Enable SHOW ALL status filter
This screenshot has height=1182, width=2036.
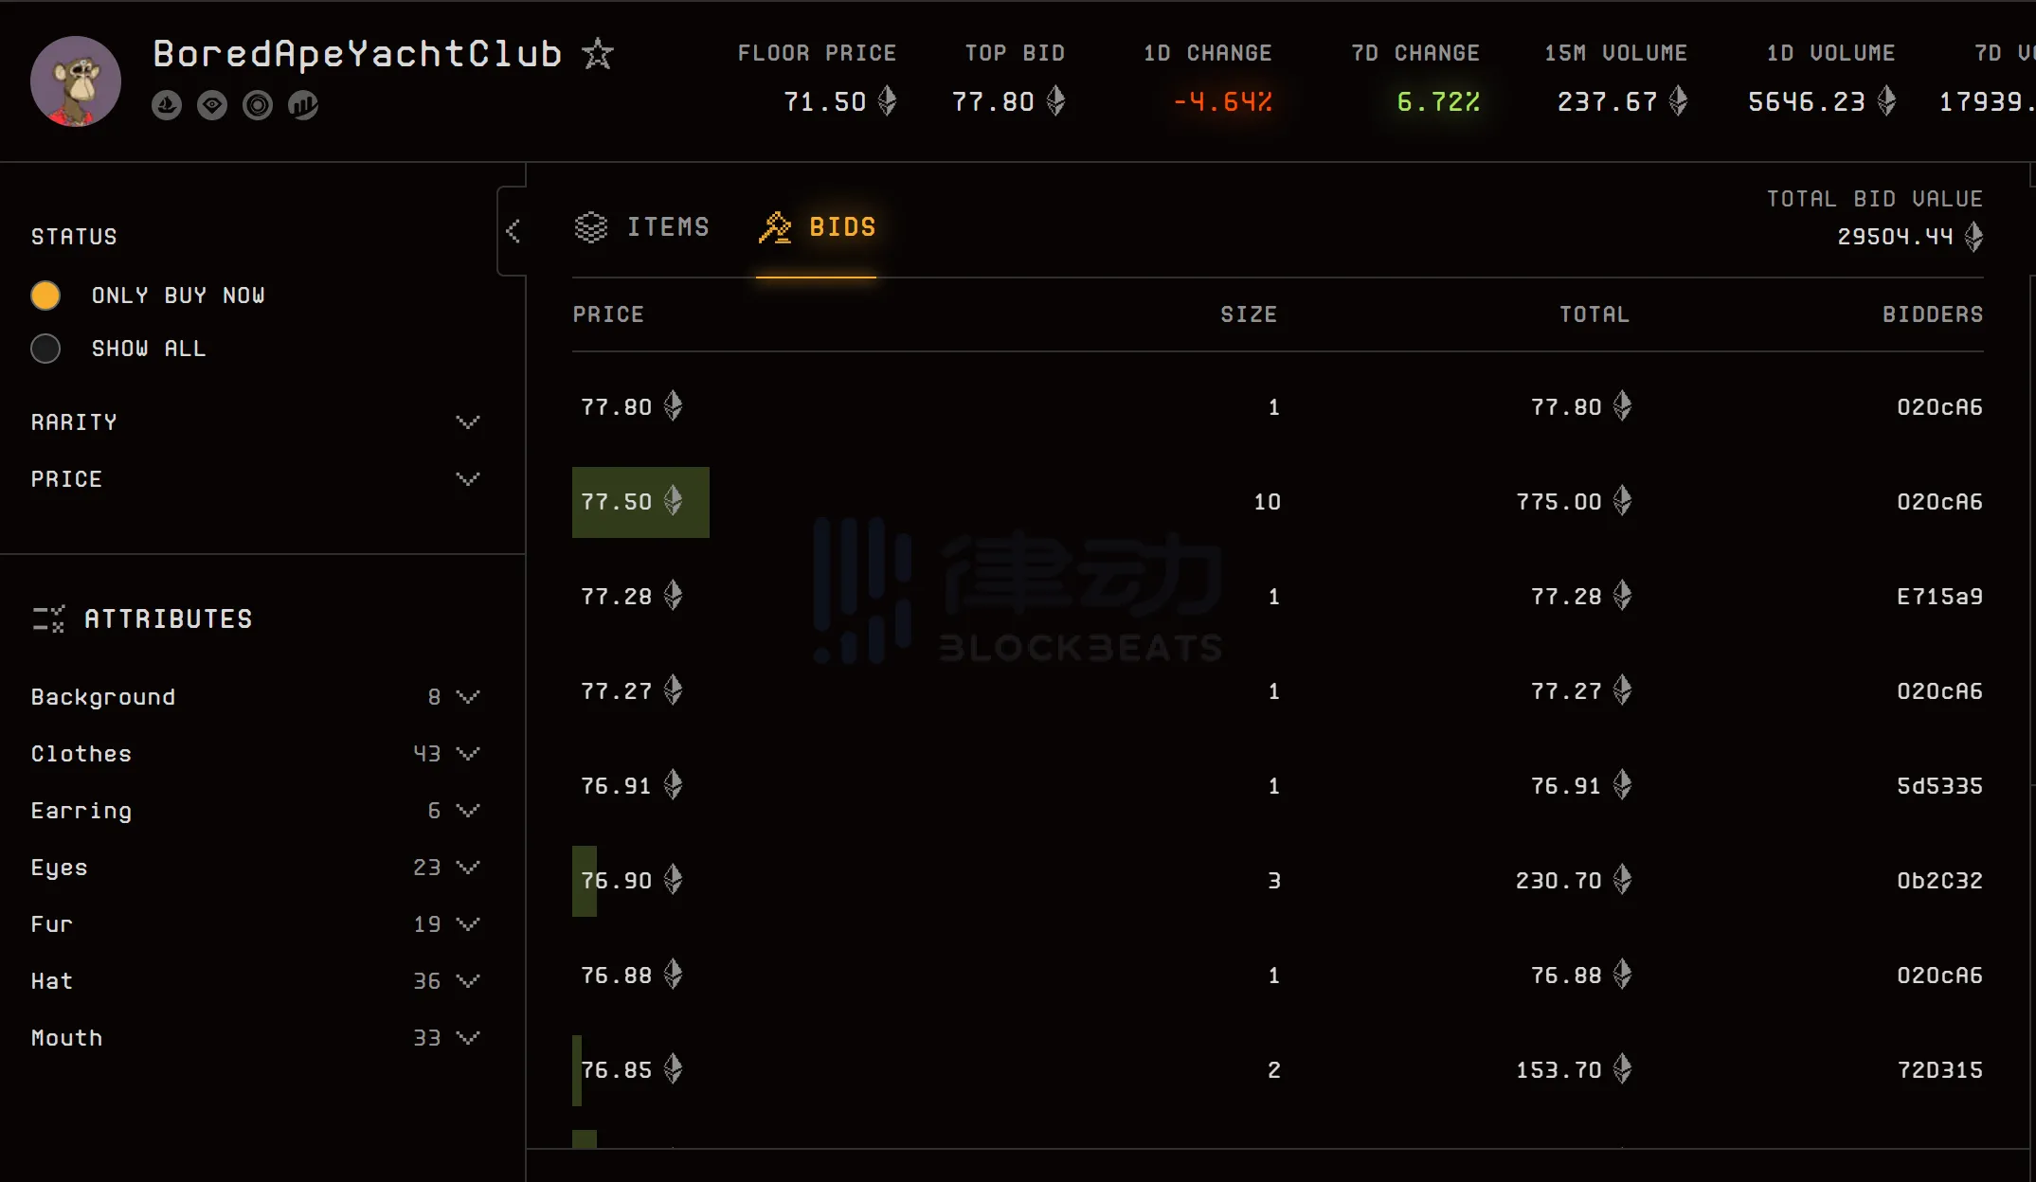pyautogui.click(x=45, y=348)
